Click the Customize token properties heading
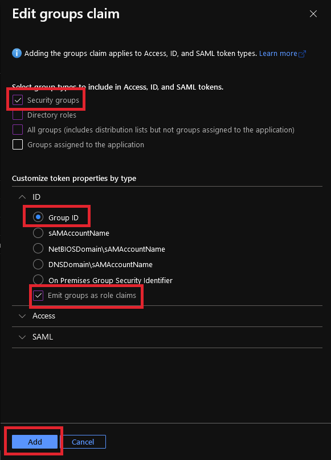 tap(74, 179)
